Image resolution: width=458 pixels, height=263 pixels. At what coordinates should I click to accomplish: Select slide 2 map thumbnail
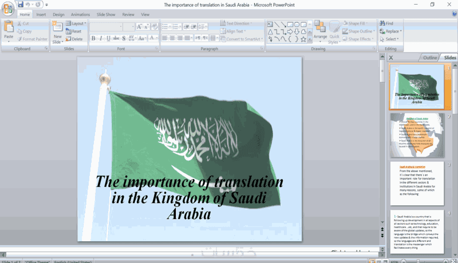click(x=417, y=136)
